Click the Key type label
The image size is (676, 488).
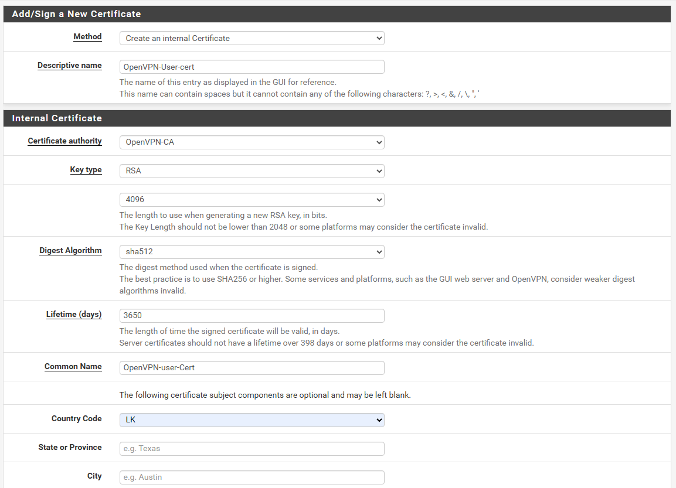(x=86, y=170)
